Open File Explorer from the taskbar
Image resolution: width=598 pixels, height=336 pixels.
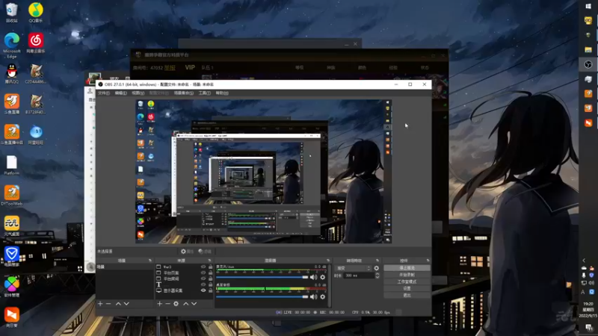588,50
